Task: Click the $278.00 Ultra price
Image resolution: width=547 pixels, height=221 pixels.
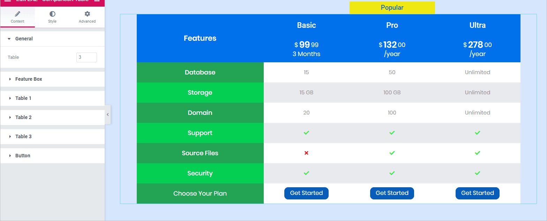Action: point(478,45)
